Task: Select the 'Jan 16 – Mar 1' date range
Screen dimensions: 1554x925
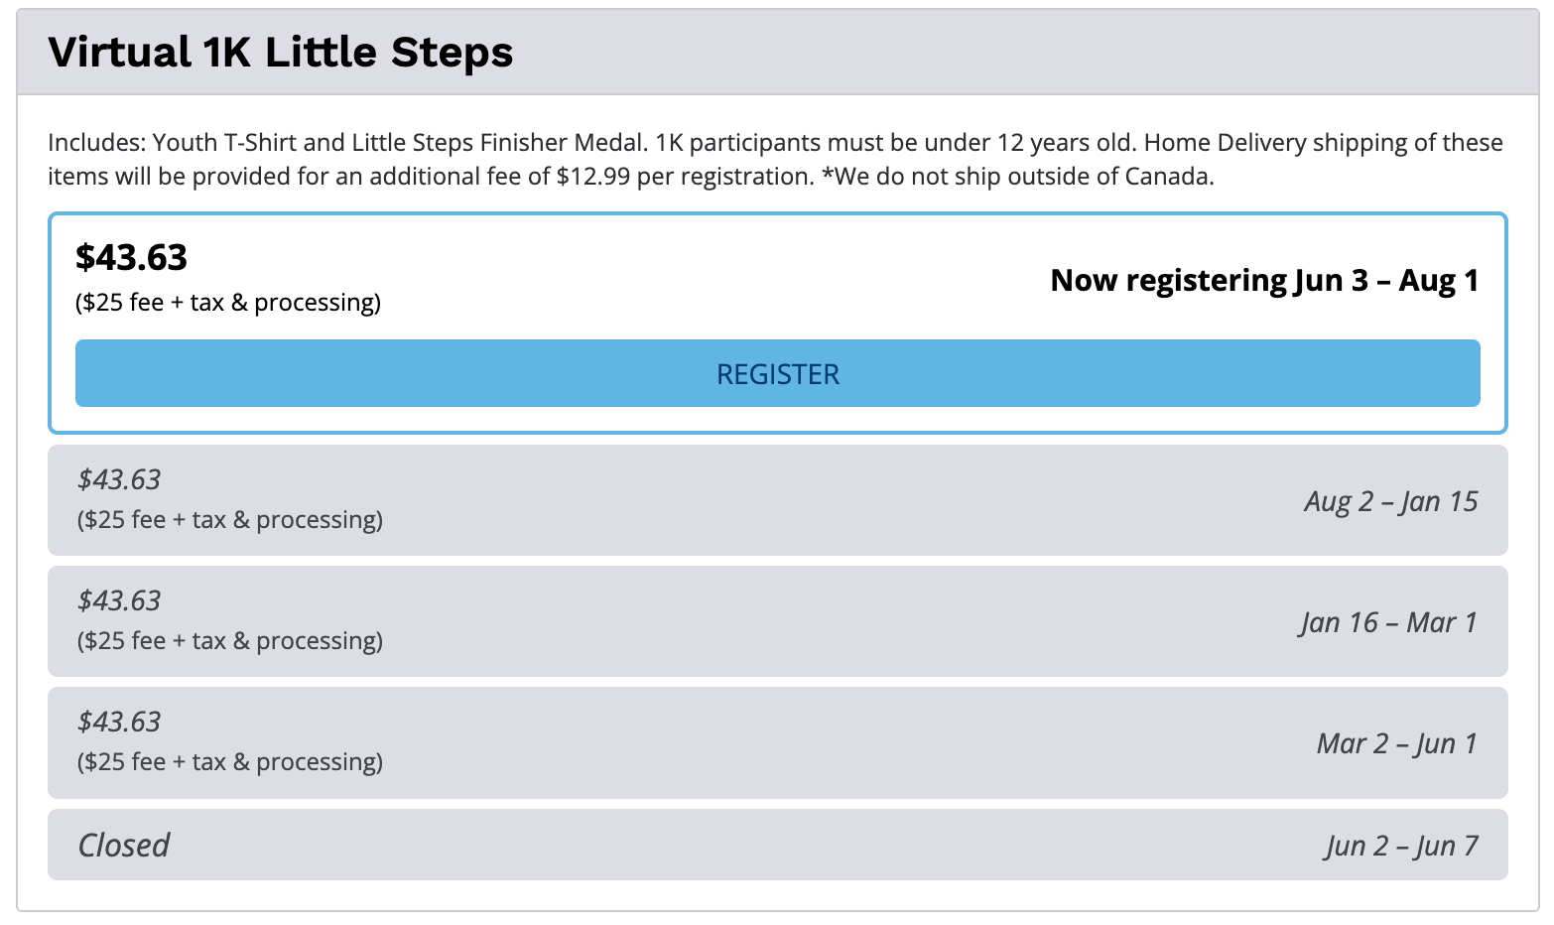Action: [x=1388, y=623]
